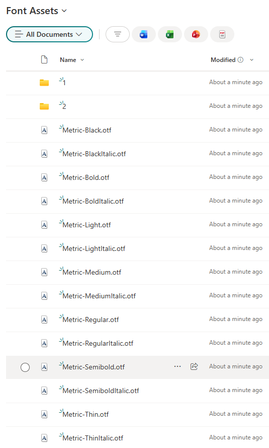The height and width of the screenshot is (448, 269).
Task: Open the filters pane button
Action: coord(117,34)
